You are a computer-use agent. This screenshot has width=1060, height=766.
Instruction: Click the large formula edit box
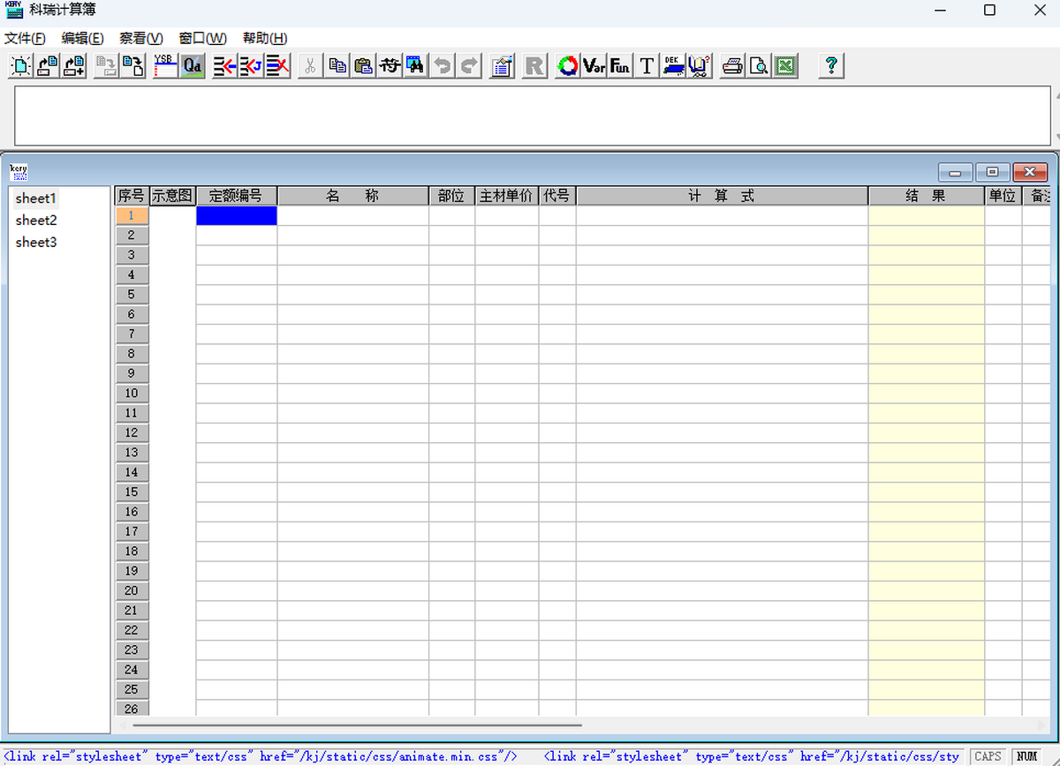[533, 116]
